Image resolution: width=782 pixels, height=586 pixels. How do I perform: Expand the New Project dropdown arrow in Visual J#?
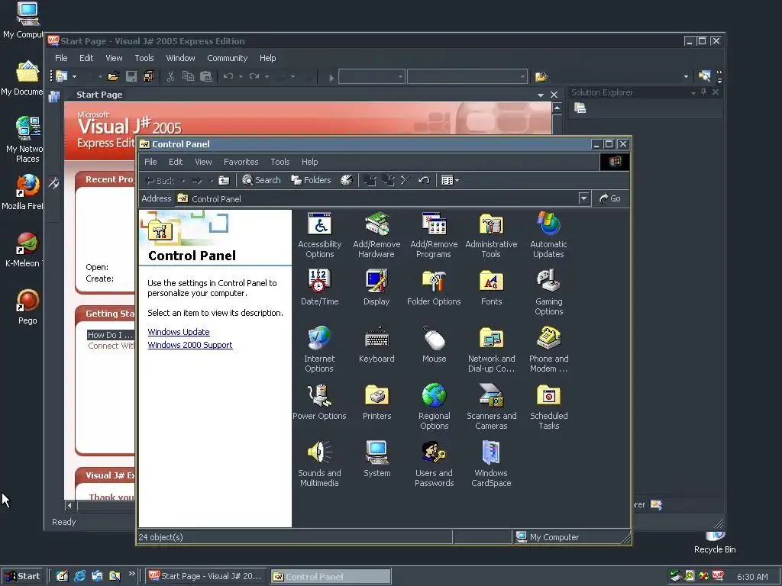[74, 76]
